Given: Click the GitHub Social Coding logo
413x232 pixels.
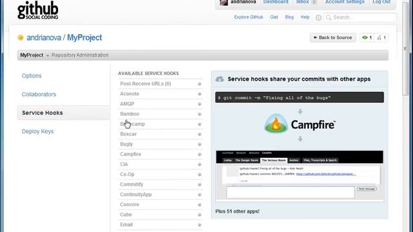Looking at the screenshot, I should tap(37, 10).
